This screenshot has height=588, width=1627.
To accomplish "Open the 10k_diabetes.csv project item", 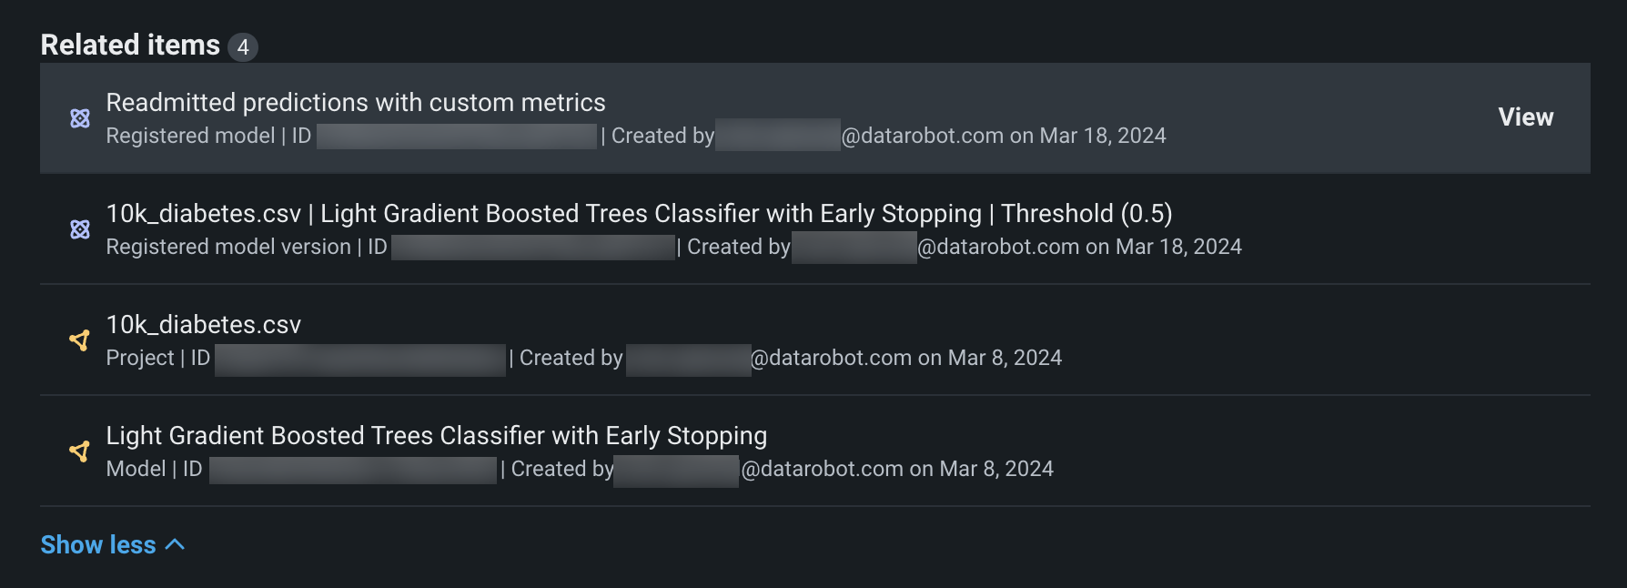I will [x=203, y=325].
